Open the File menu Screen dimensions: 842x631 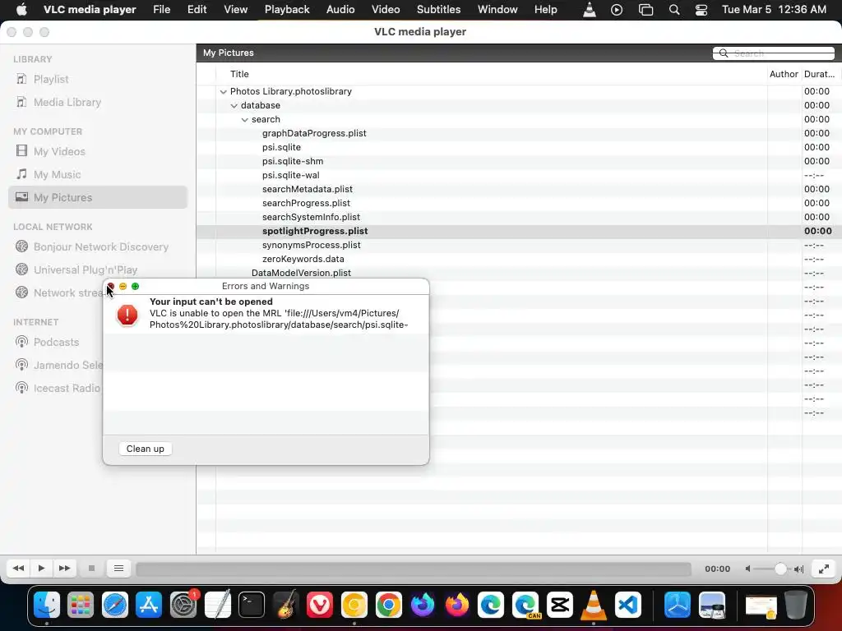tap(162, 10)
